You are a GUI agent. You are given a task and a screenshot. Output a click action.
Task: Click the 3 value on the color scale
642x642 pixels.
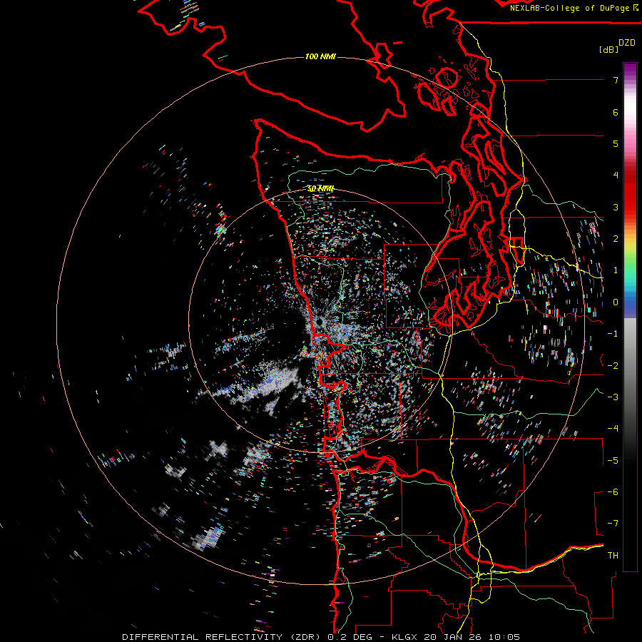[616, 207]
